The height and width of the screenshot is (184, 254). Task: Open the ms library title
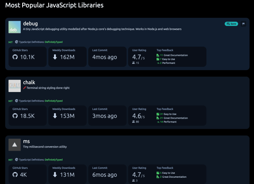26,141
